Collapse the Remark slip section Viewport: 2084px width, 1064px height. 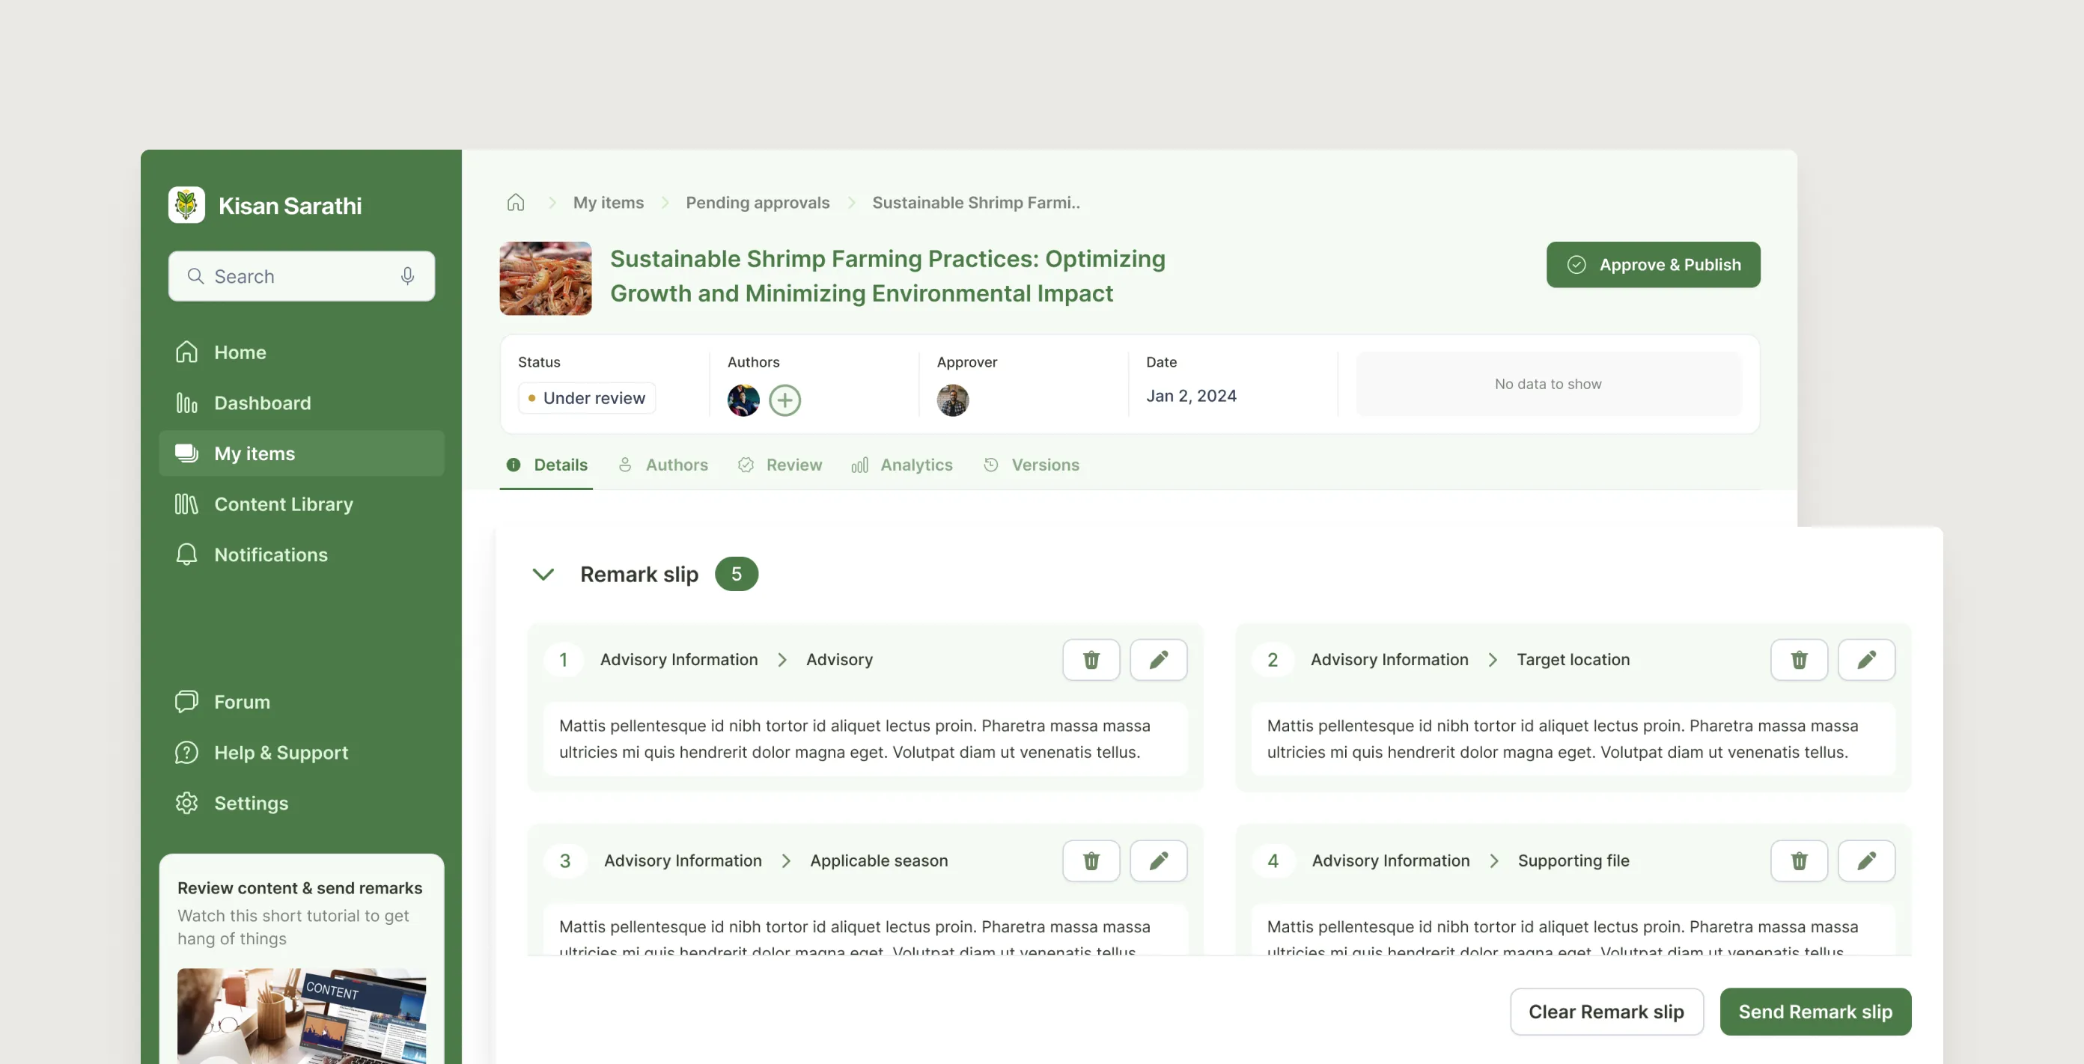(x=543, y=574)
